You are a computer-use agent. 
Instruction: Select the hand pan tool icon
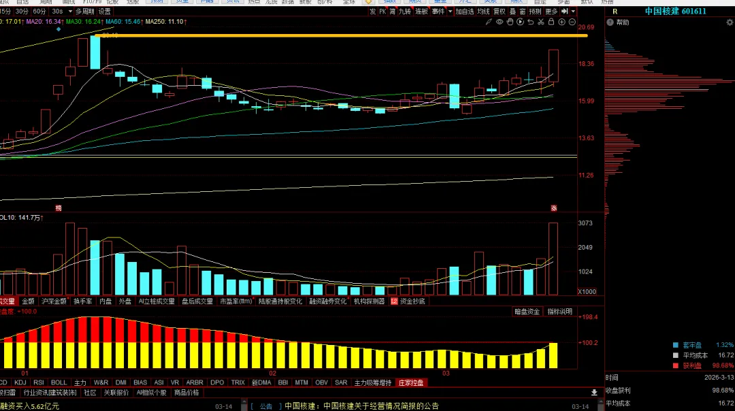(510, 22)
